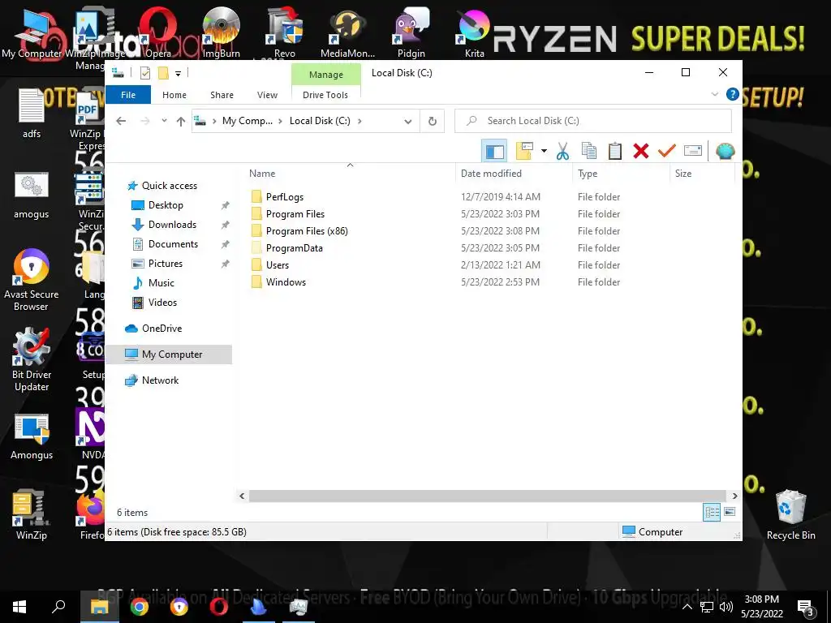831x623 pixels.
Task: Click the Folder Options toolbar icon
Action: (x=525, y=151)
